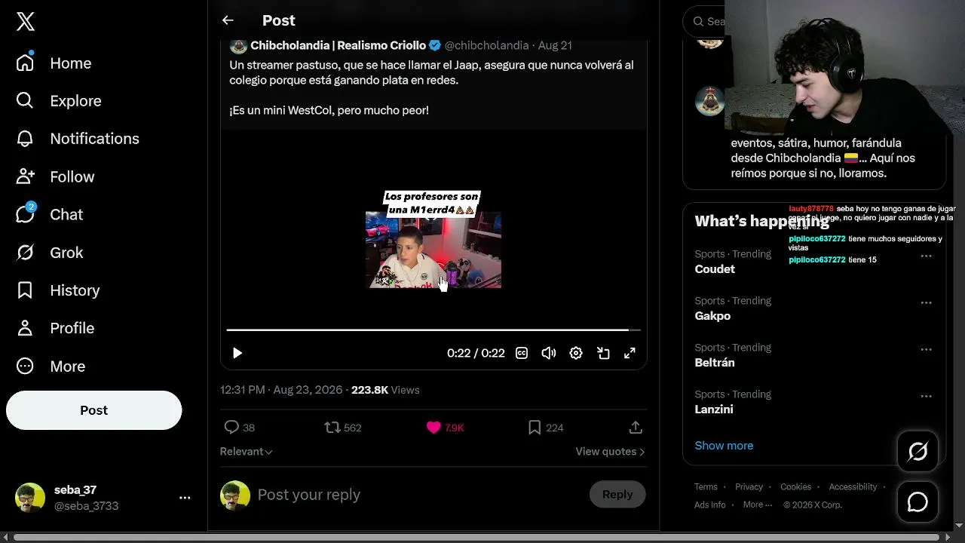The image size is (965, 543).
Task: Click the share post icon
Action: (636, 428)
